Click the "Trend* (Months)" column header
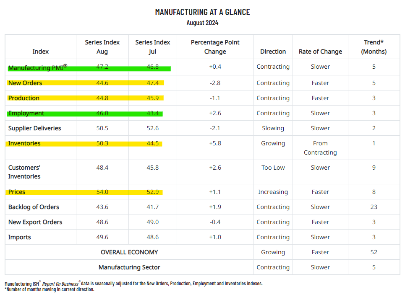The image size is (405, 297). point(374,47)
